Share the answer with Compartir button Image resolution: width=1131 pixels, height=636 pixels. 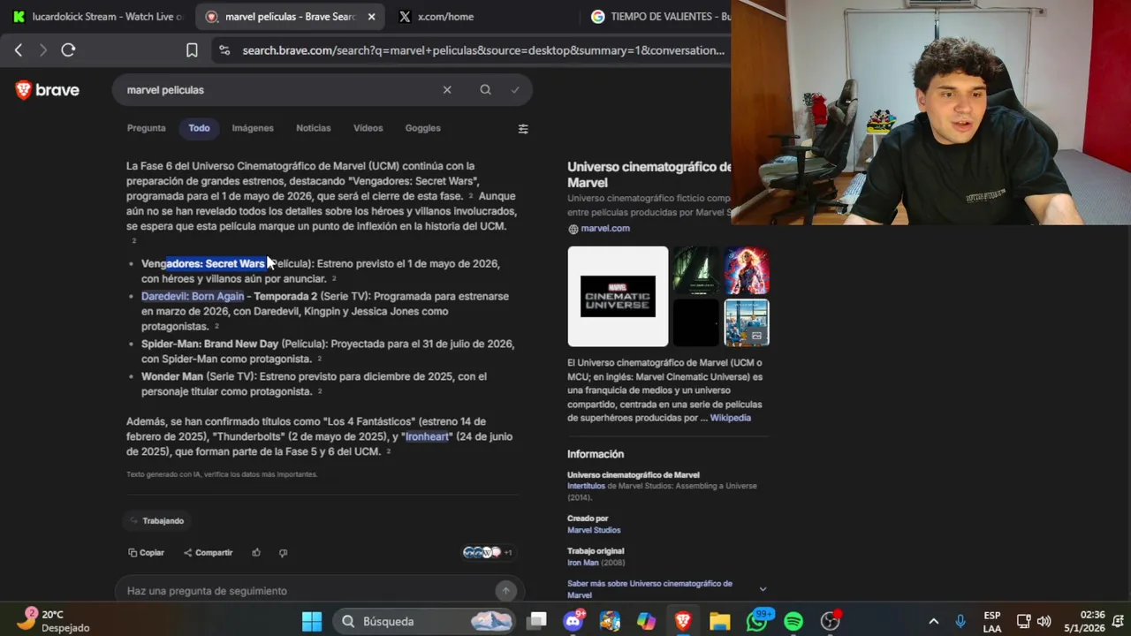pyautogui.click(x=208, y=553)
